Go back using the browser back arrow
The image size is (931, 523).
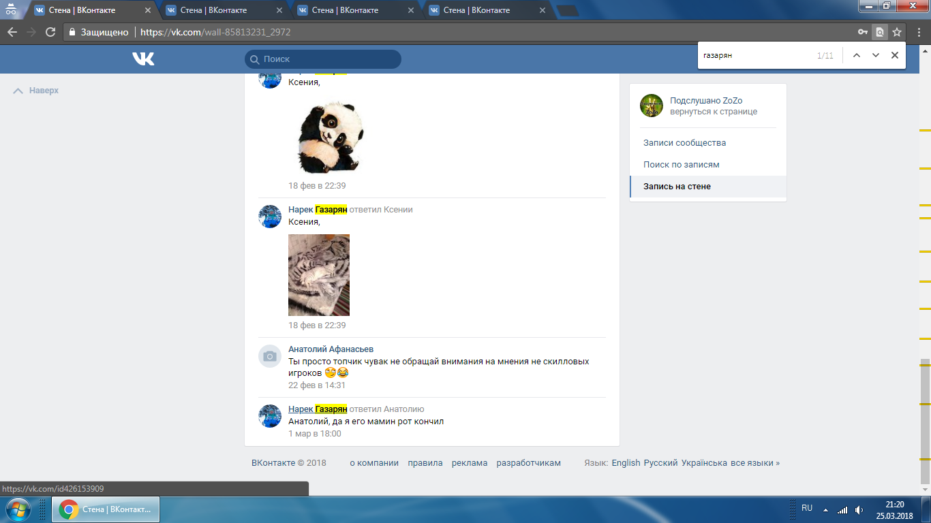pos(12,32)
